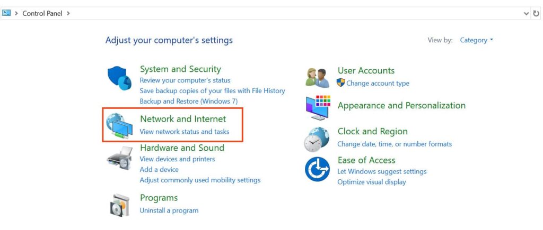
Task: Open the Appearance and Personalization monitor icon
Action: click(x=318, y=107)
